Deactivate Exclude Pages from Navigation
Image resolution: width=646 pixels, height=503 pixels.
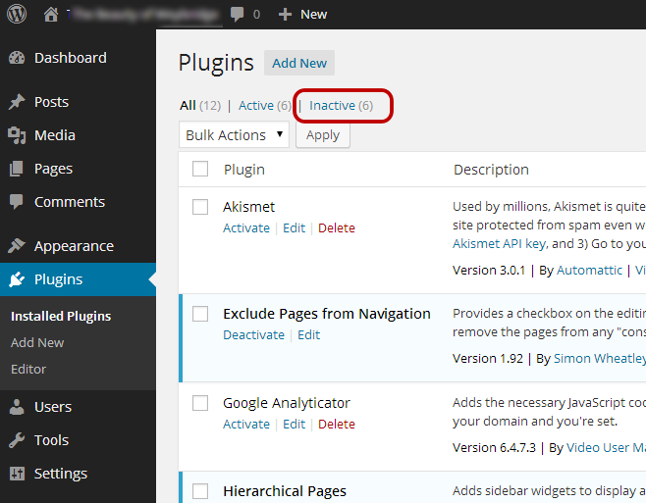253,334
